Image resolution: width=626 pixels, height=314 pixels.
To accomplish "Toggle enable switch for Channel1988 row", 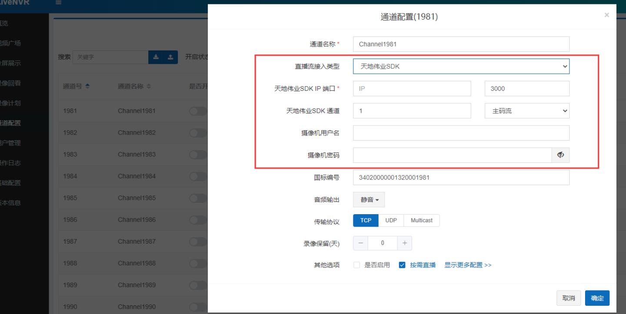I will point(198,263).
